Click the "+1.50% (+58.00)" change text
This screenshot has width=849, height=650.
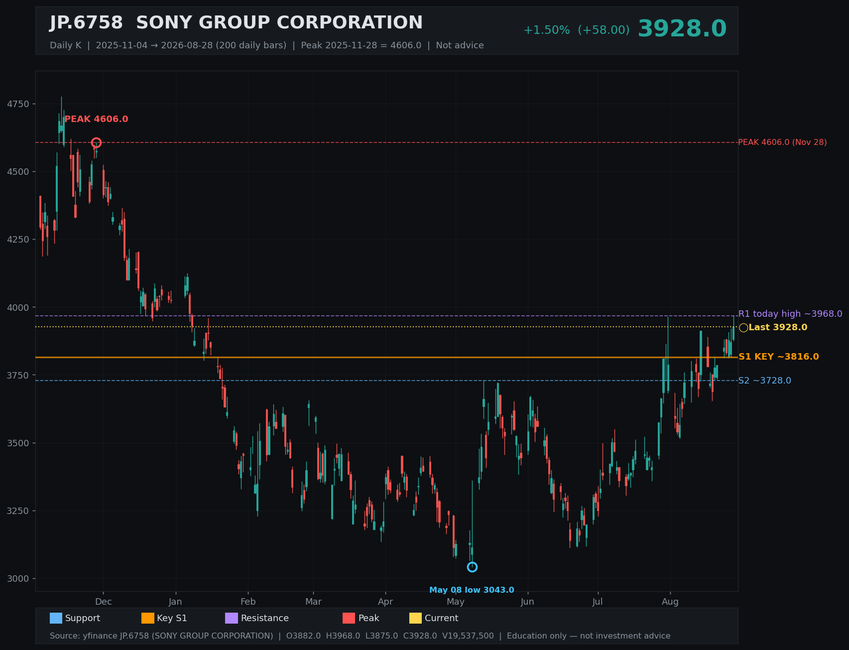pyautogui.click(x=576, y=30)
